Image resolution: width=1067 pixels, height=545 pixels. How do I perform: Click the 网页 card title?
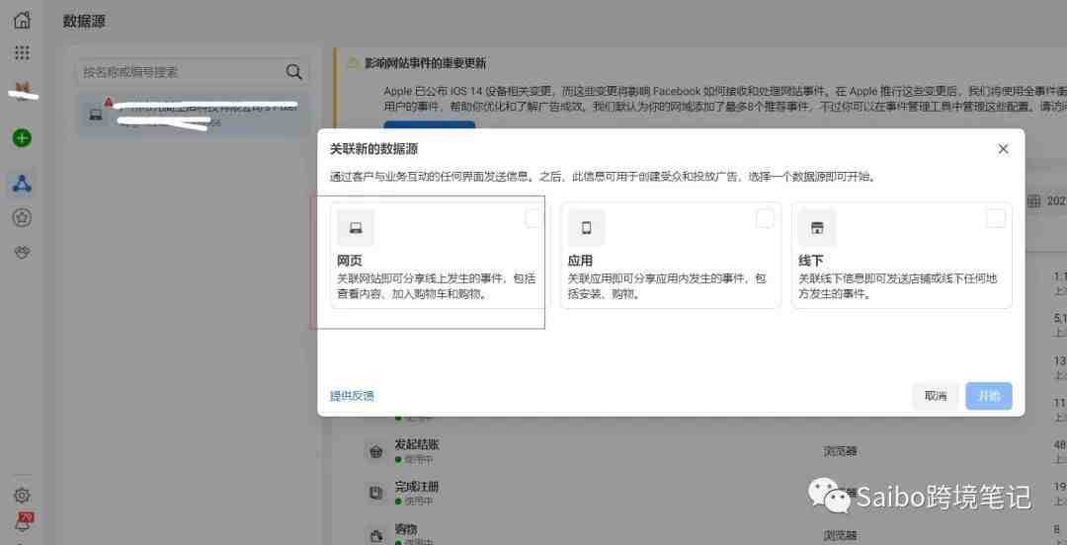(x=350, y=262)
